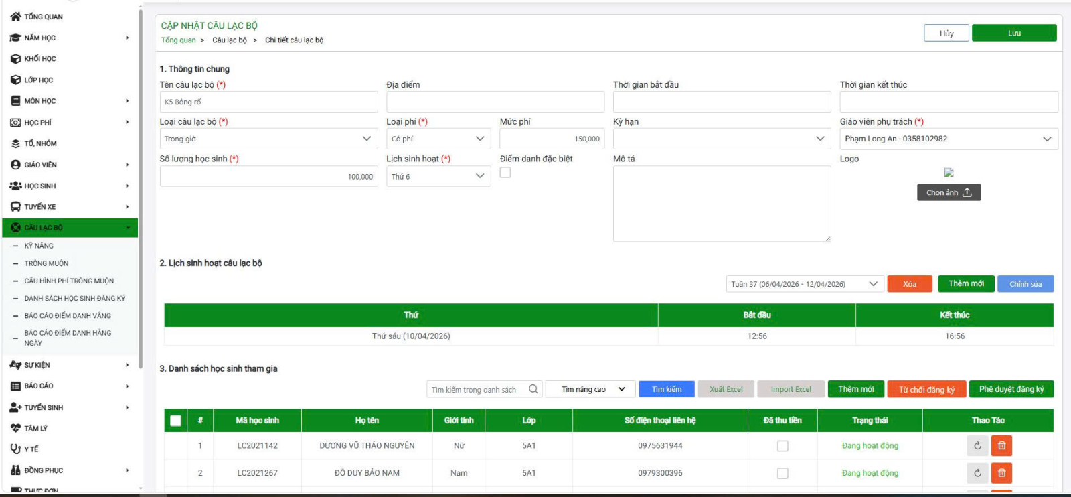
Task: Toggle the Điểm danh đặc biệt checkbox
Action: pos(505,173)
